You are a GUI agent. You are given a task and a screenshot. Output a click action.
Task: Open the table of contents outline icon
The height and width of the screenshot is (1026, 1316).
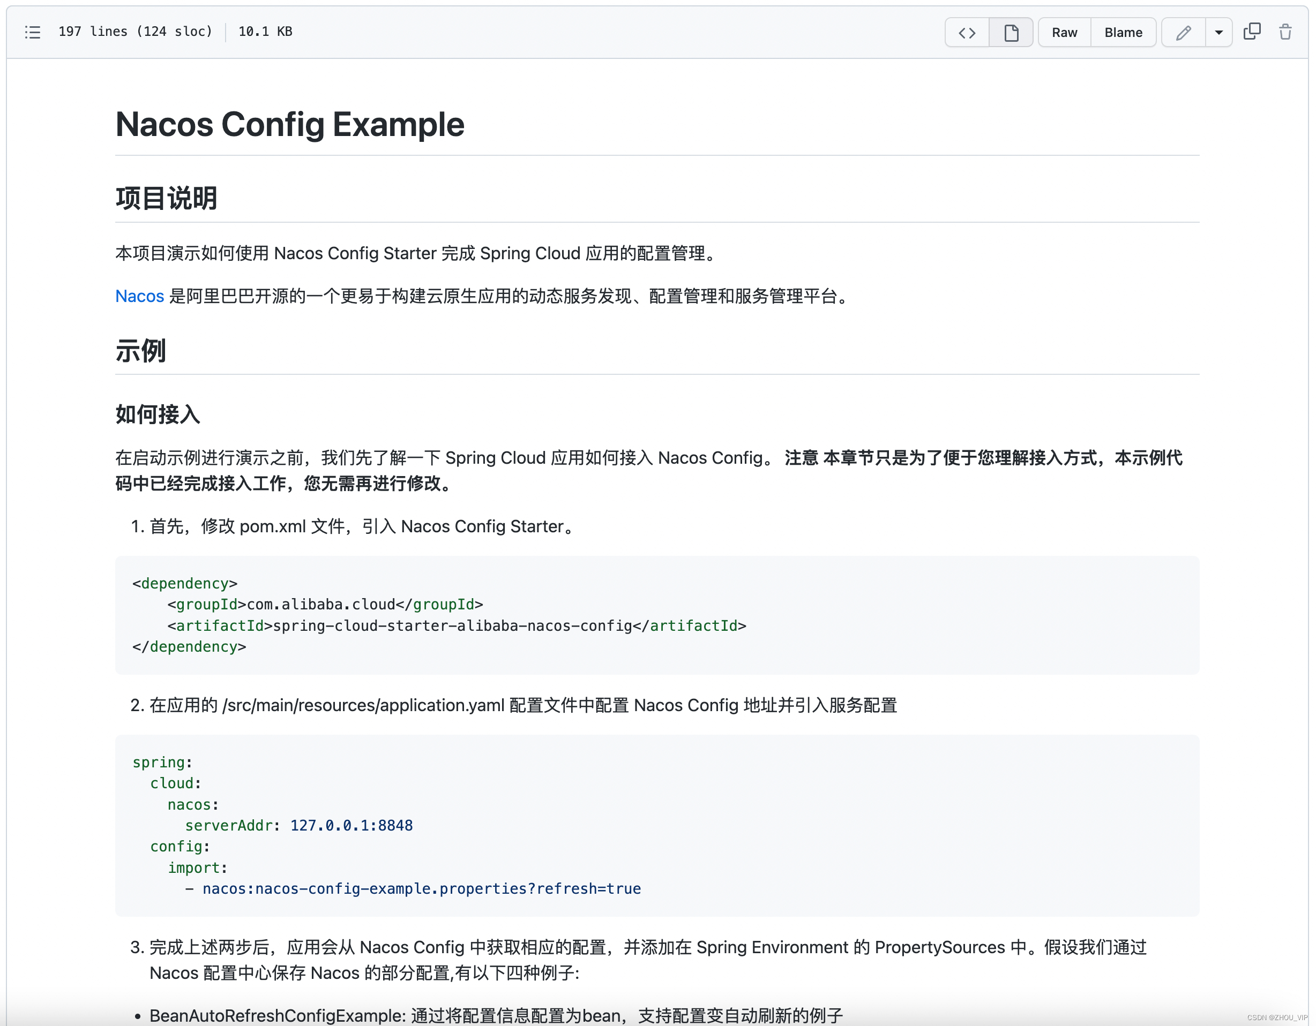click(33, 32)
